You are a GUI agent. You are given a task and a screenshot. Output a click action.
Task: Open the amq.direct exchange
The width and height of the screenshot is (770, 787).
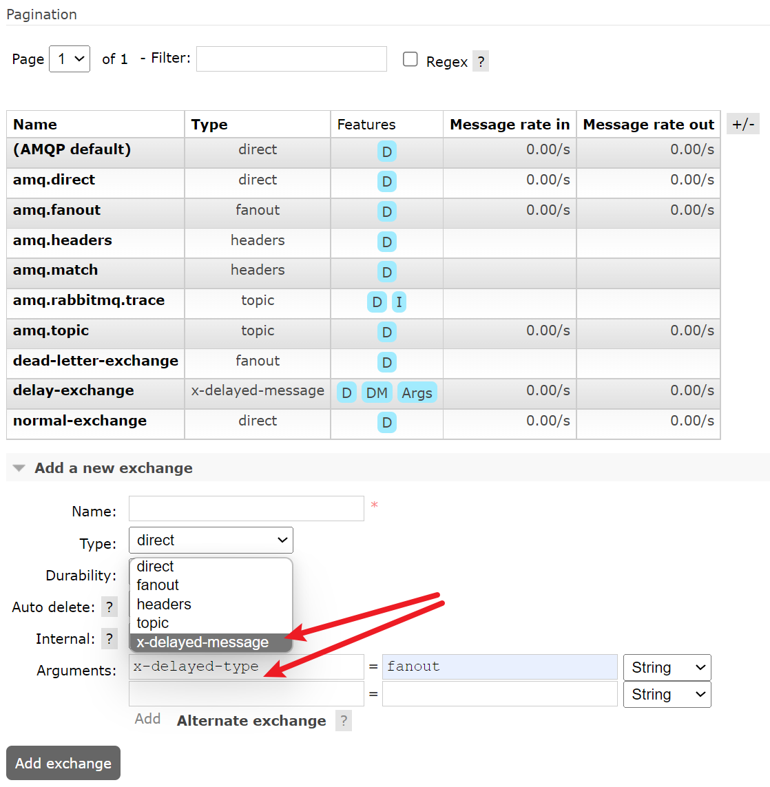click(x=54, y=180)
